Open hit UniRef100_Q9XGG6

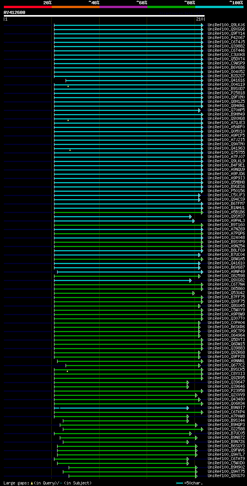tap(226, 29)
